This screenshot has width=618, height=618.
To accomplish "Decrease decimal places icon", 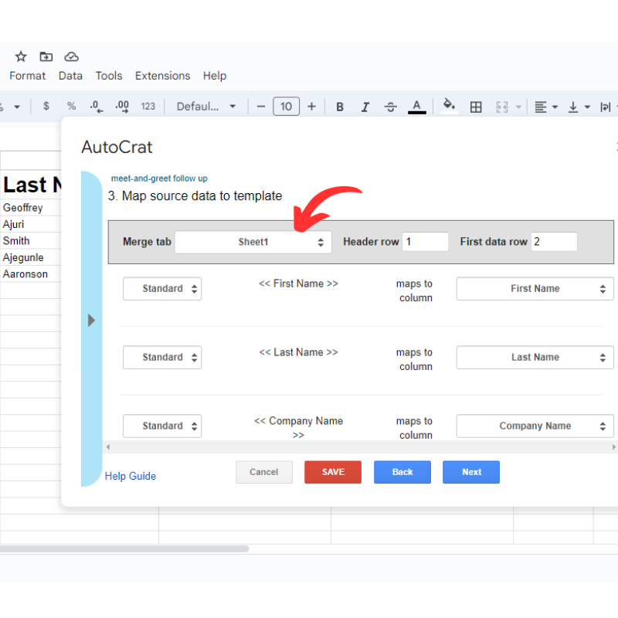I will (96, 106).
